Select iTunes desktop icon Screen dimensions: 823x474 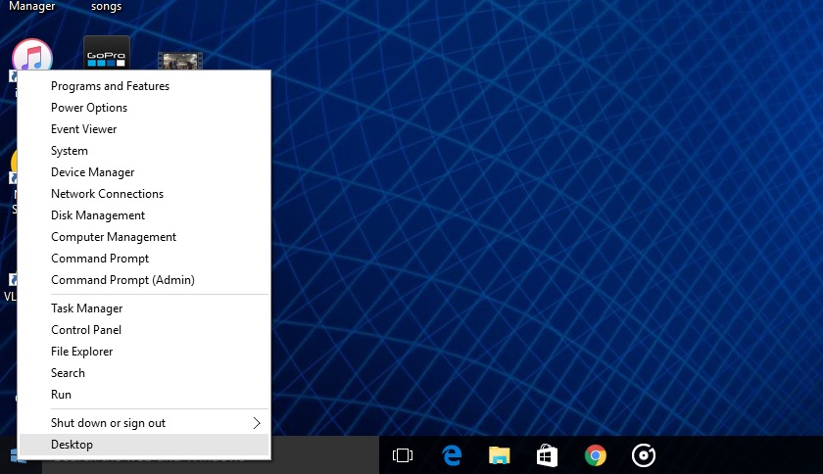pyautogui.click(x=32, y=55)
